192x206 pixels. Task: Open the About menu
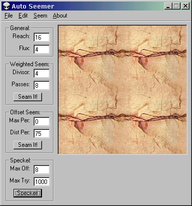[x=60, y=16]
